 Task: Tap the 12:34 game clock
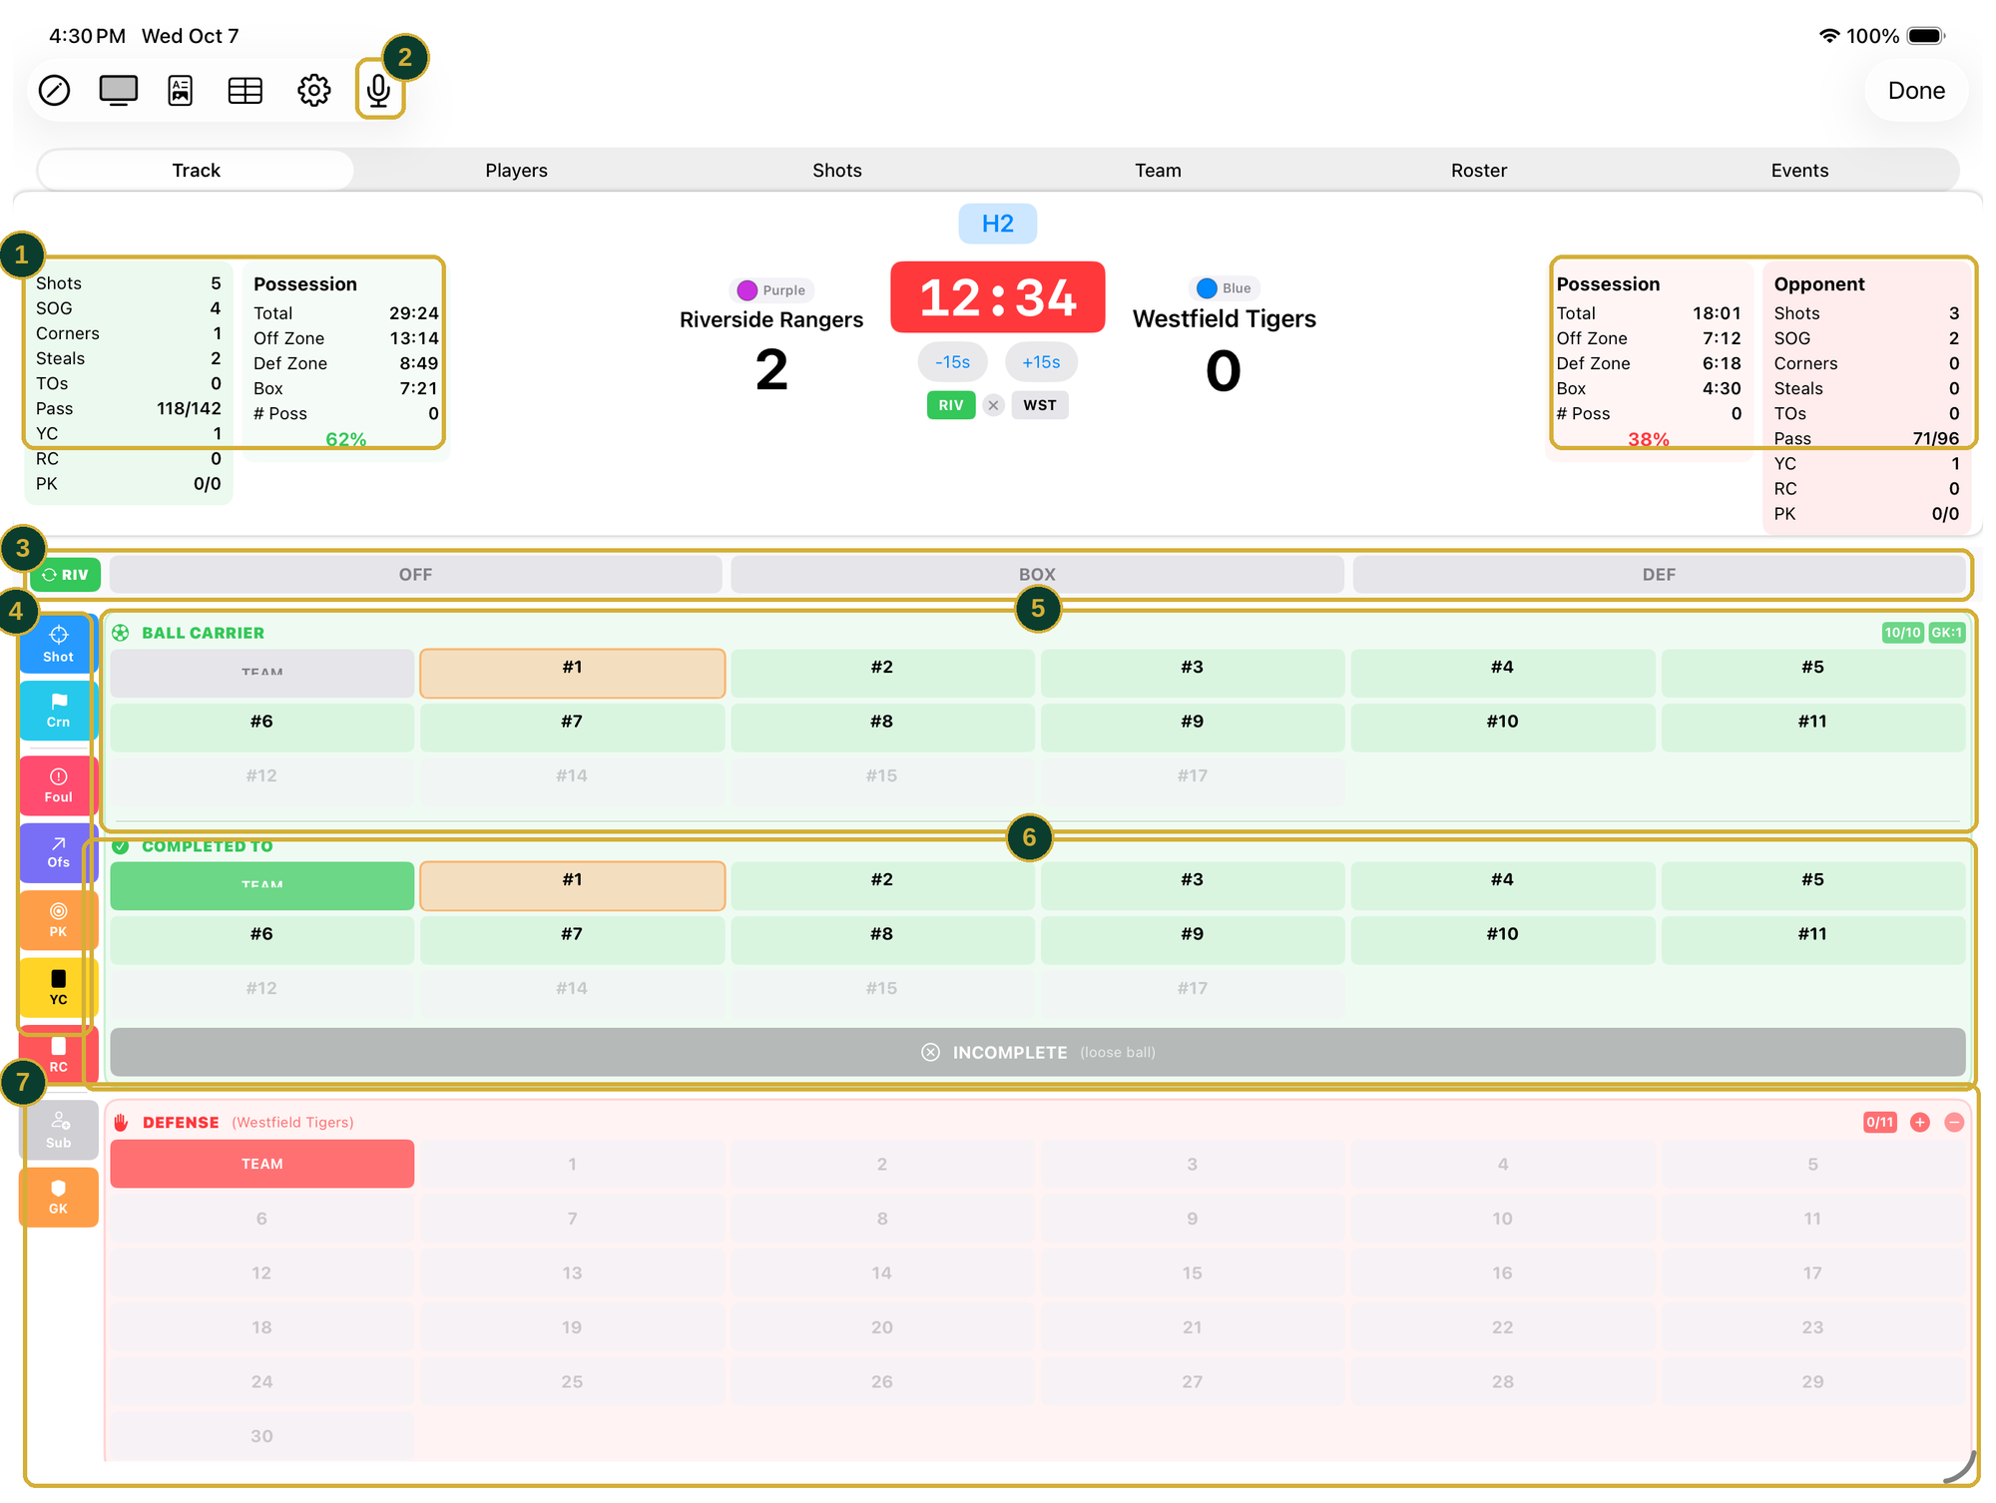coord(998,297)
